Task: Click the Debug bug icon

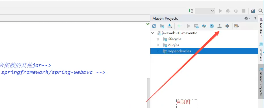Action: pos(228,11)
